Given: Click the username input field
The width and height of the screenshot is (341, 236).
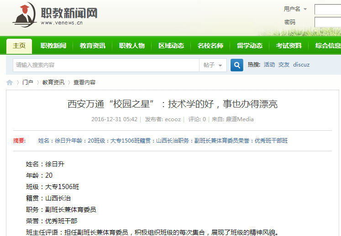Looking at the screenshot, I should (327, 9).
